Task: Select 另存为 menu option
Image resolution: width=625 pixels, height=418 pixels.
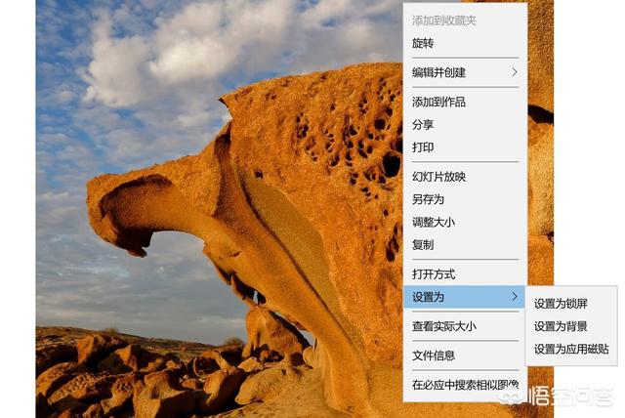Action: coord(465,199)
